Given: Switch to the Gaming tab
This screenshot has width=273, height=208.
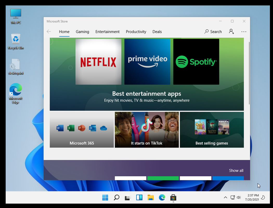Looking at the screenshot, I should coord(82,32).
